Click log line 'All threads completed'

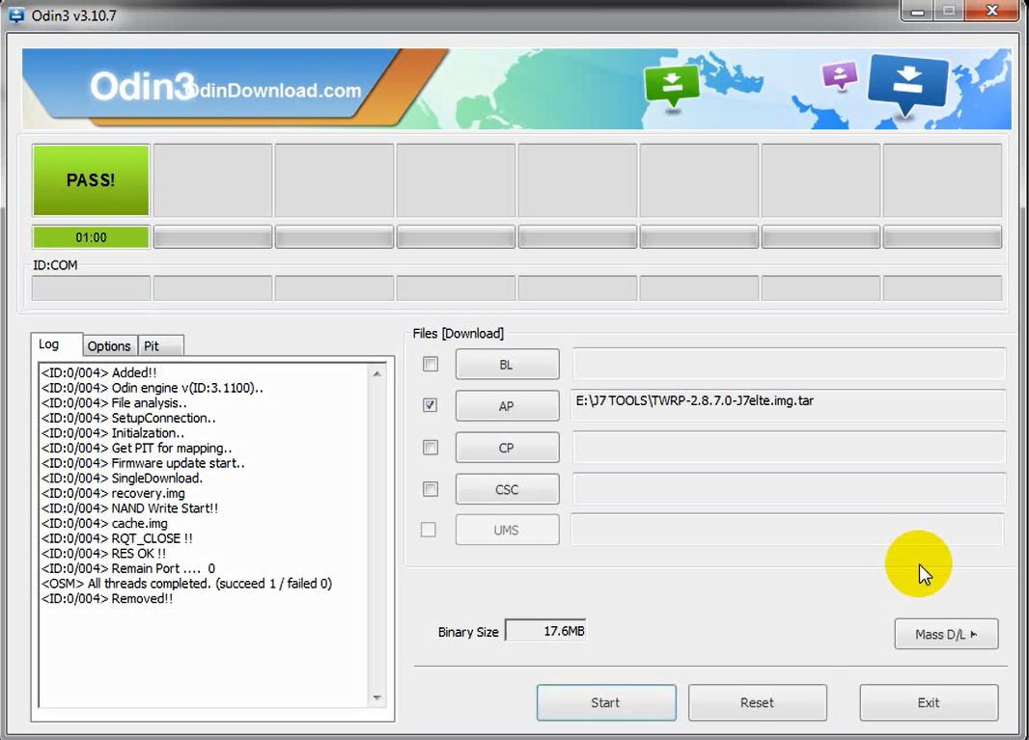[x=186, y=584]
